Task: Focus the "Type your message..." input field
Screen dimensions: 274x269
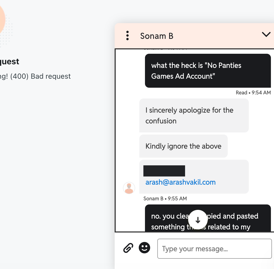Action: click(214, 249)
